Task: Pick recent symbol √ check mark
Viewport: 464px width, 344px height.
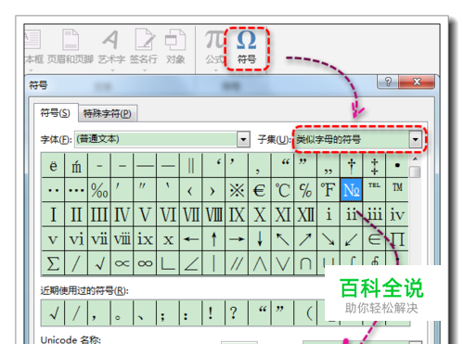Action: pyautogui.click(x=53, y=313)
